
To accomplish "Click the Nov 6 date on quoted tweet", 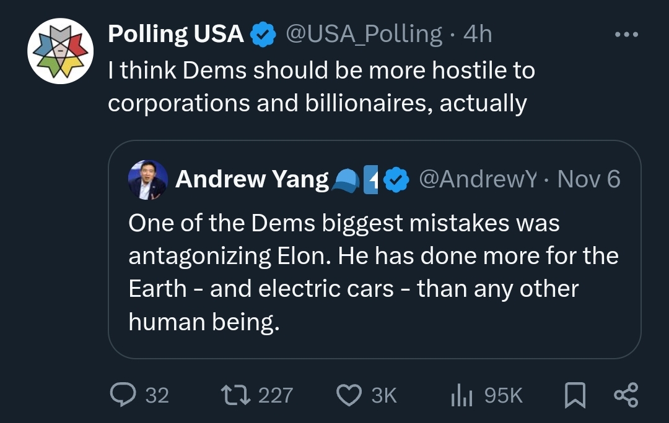I will point(588,179).
